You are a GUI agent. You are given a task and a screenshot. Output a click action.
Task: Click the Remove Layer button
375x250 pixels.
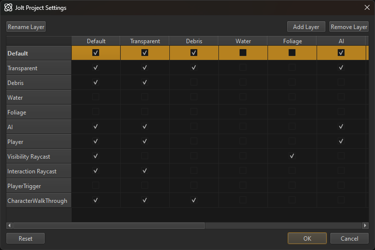click(x=348, y=27)
